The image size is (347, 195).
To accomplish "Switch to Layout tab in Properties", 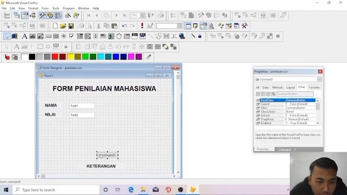I will click(291, 88).
